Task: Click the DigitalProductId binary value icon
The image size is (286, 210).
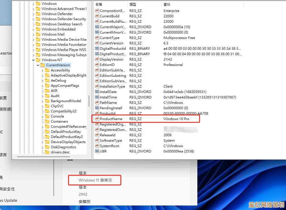Action: pos(97,49)
